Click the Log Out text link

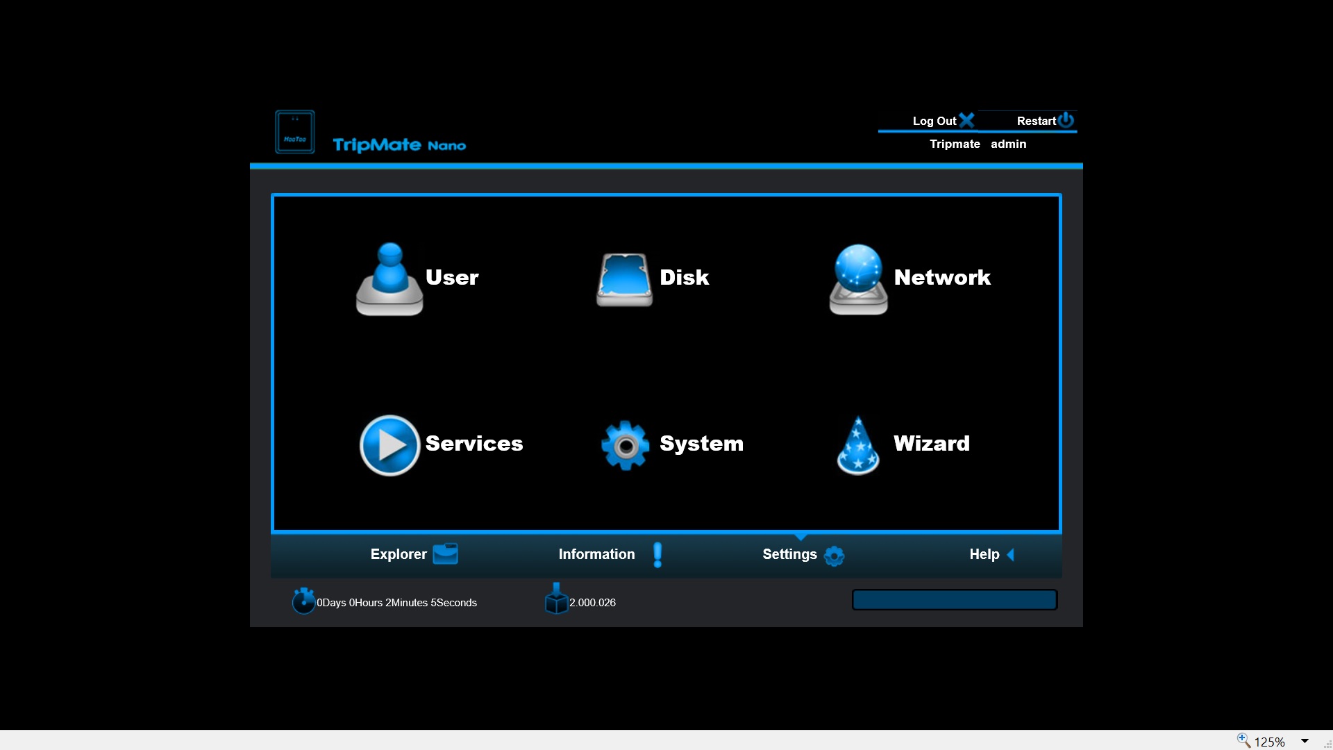934,121
